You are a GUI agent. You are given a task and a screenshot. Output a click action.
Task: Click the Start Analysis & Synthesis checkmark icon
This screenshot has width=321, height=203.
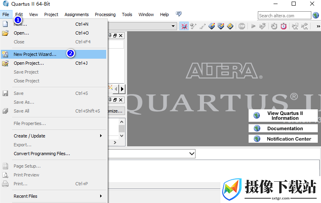[x=262, y=26]
